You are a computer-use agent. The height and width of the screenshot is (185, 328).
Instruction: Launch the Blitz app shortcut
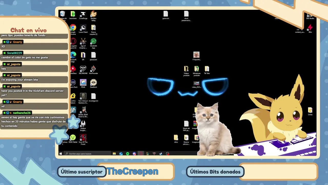point(310,29)
